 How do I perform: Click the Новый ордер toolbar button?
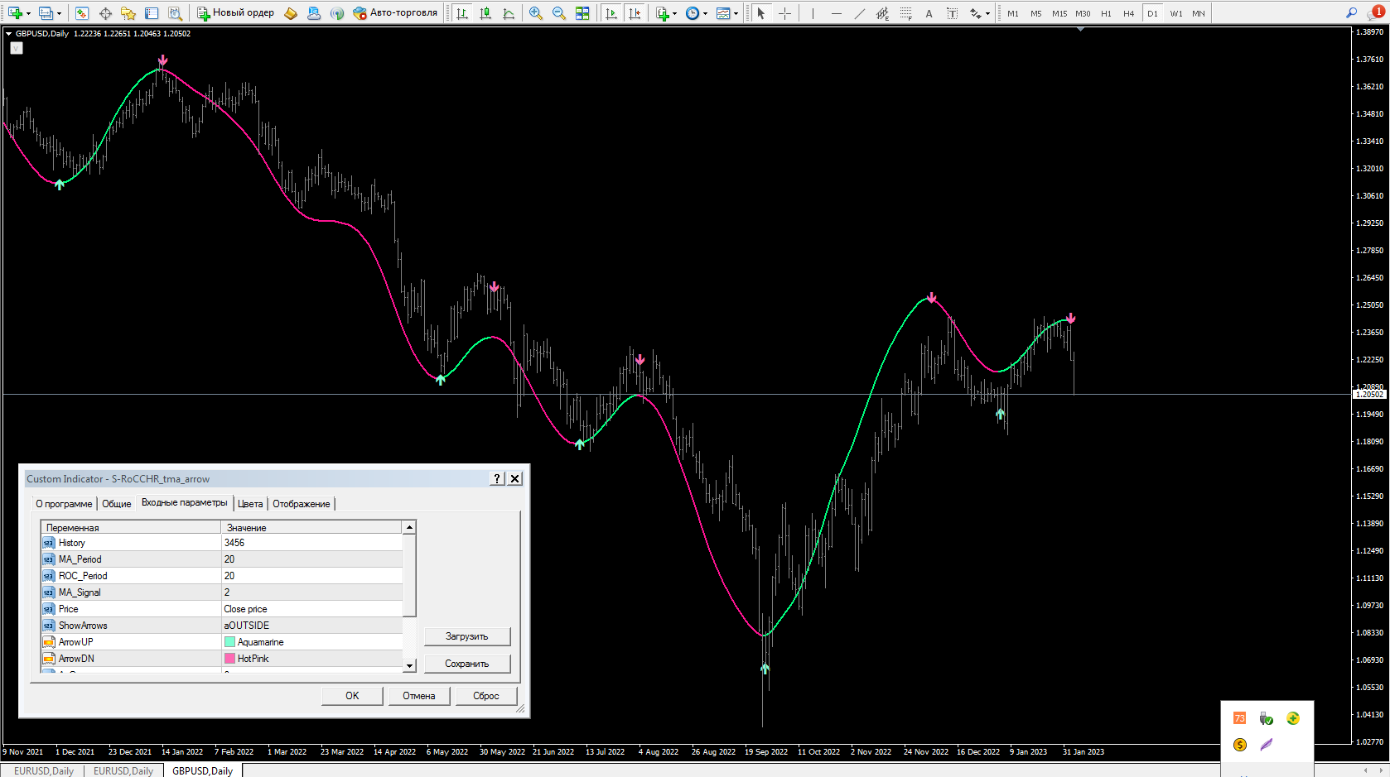coord(236,13)
